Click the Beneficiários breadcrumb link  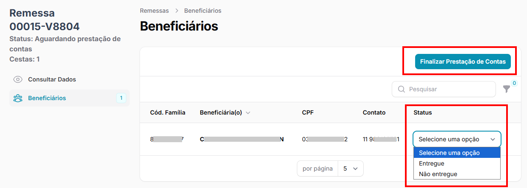pyautogui.click(x=202, y=11)
